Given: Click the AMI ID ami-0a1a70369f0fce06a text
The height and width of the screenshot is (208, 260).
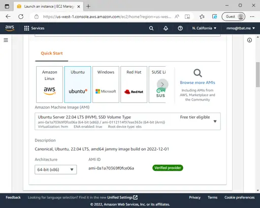Looking at the screenshot, I should click(x=111, y=168).
